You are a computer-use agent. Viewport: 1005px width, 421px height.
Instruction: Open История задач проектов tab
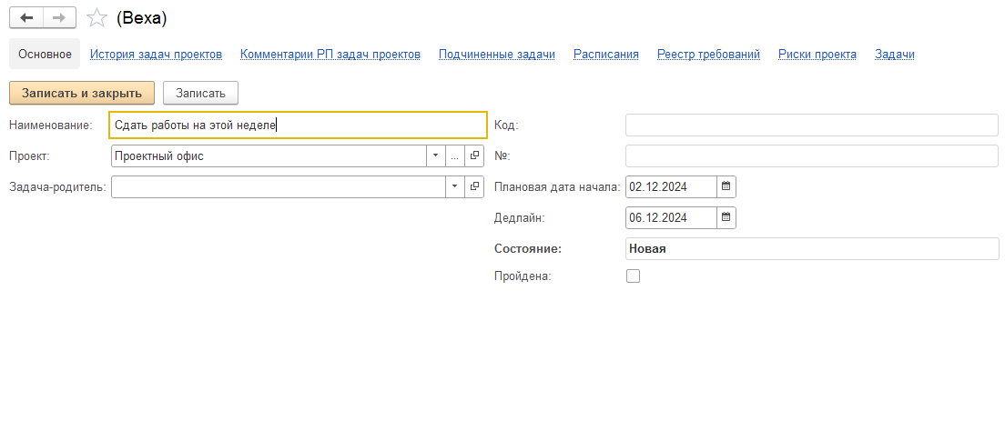(156, 55)
